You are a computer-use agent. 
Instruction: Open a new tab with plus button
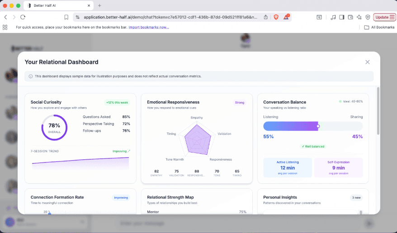pos(99,5)
